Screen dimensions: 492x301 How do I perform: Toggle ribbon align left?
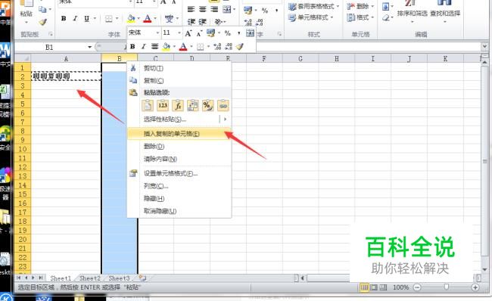pos(191,10)
